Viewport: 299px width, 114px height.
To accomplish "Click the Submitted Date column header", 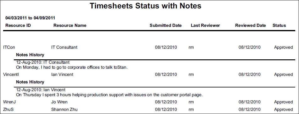I will coord(166,25).
